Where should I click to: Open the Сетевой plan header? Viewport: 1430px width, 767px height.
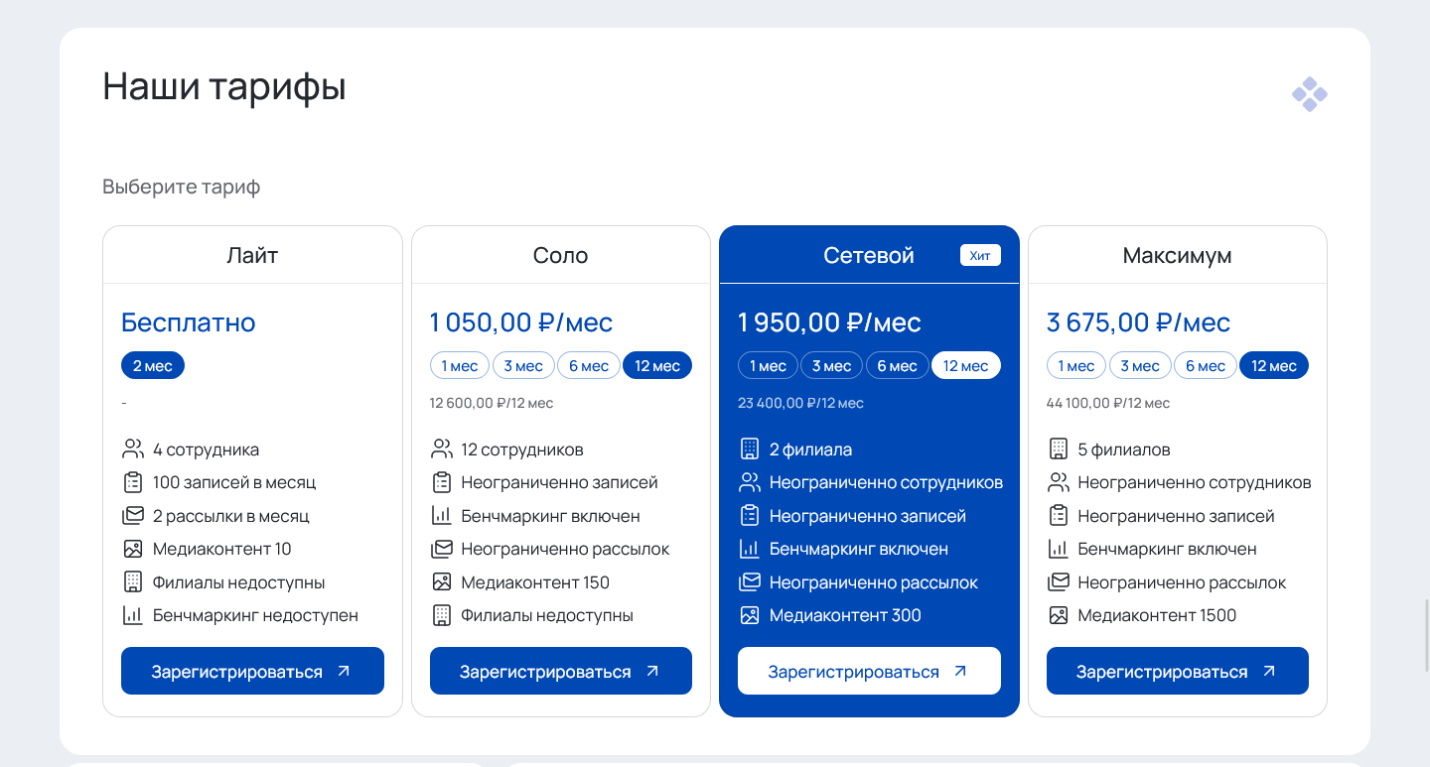[868, 255]
